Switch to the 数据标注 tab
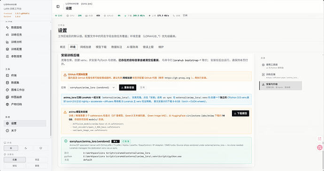The image size is (324, 171). (116, 47)
